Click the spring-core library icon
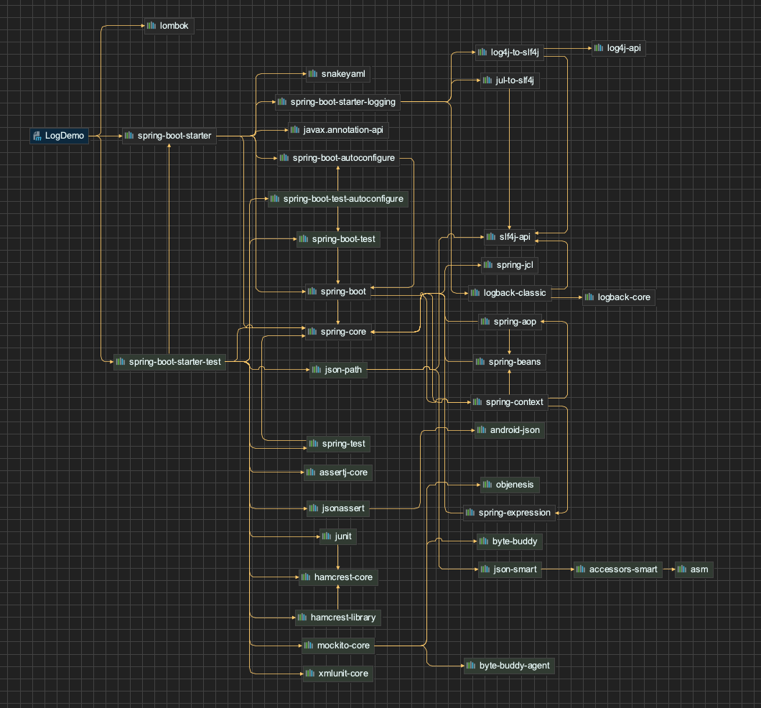 [x=312, y=332]
